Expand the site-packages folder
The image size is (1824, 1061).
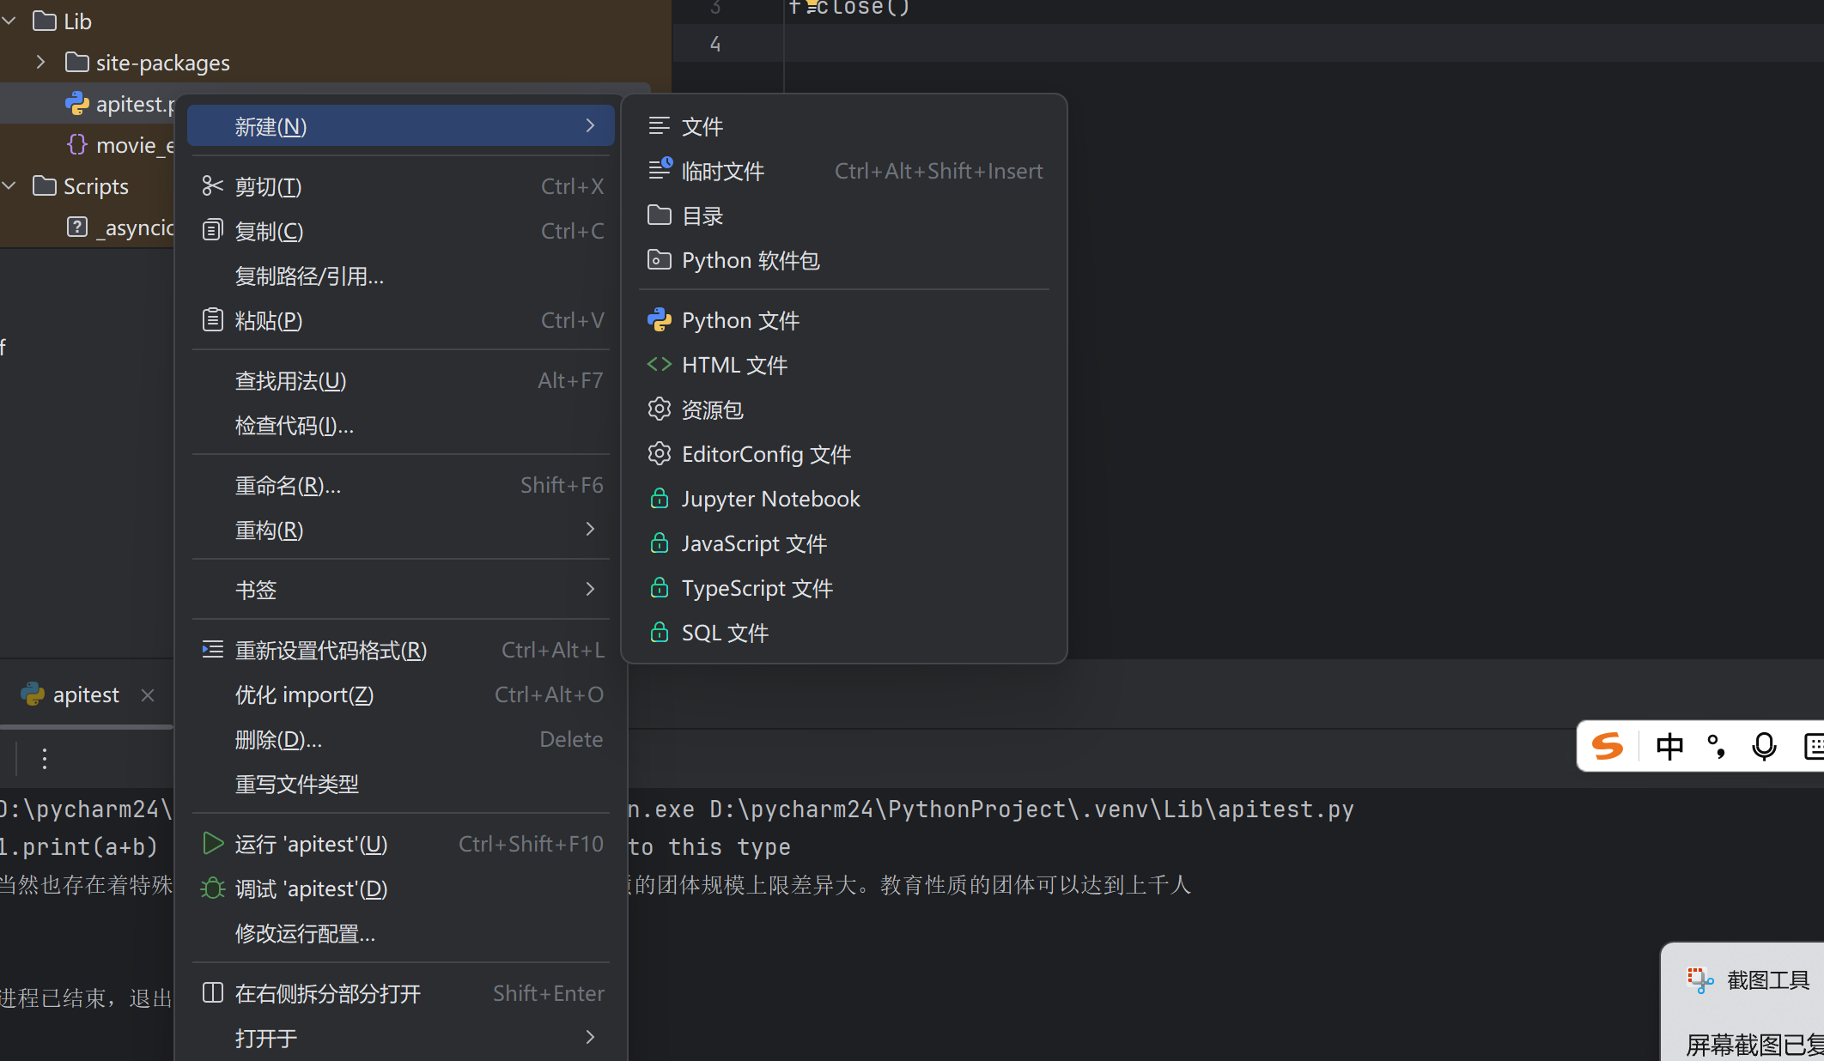click(x=40, y=63)
